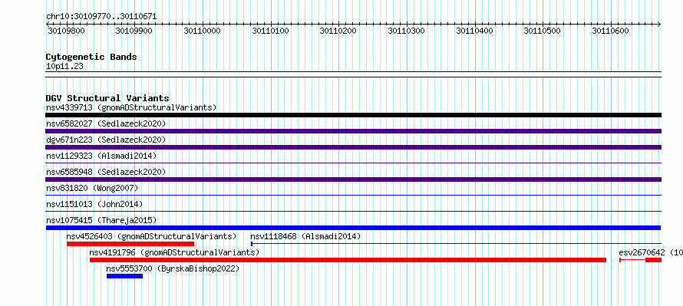Click the purple bar under nsv6582027
The height and width of the screenshot is (306, 683).
pyautogui.click(x=353, y=131)
